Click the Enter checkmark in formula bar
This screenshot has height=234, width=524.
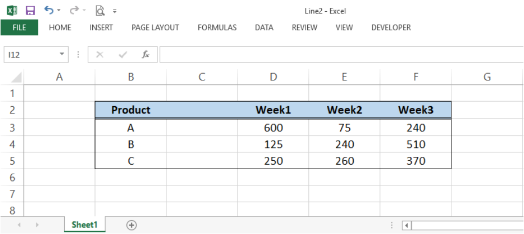pyautogui.click(x=123, y=55)
